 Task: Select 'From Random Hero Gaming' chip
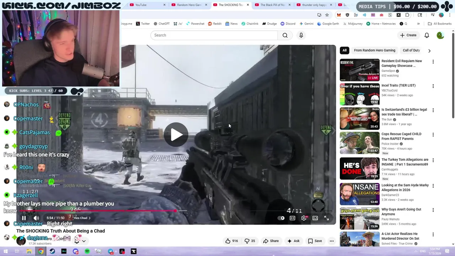pos(375,50)
